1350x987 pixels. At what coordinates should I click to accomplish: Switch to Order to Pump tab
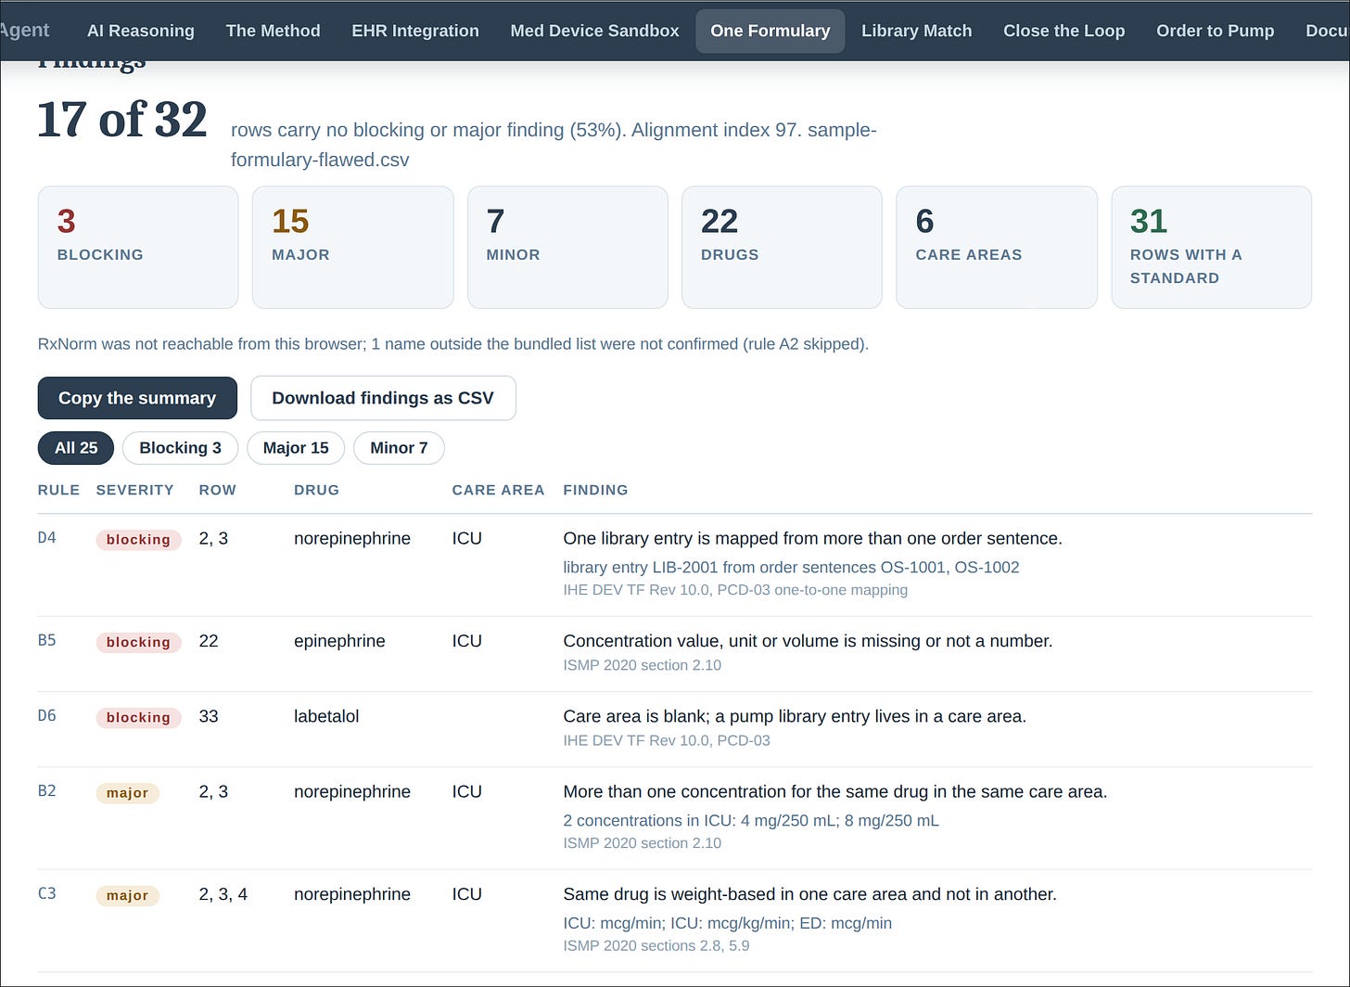click(1215, 31)
